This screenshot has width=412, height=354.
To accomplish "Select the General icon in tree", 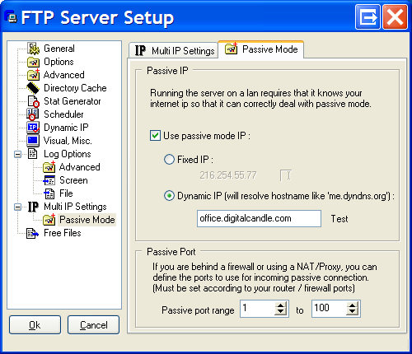I will click(33, 49).
